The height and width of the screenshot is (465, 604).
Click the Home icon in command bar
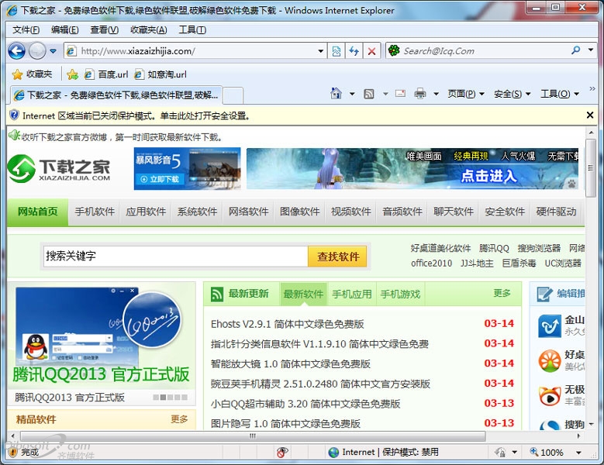point(336,93)
